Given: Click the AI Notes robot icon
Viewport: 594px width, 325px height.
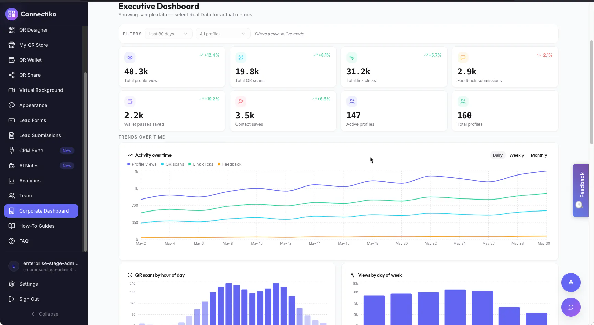Looking at the screenshot, I should (12, 166).
